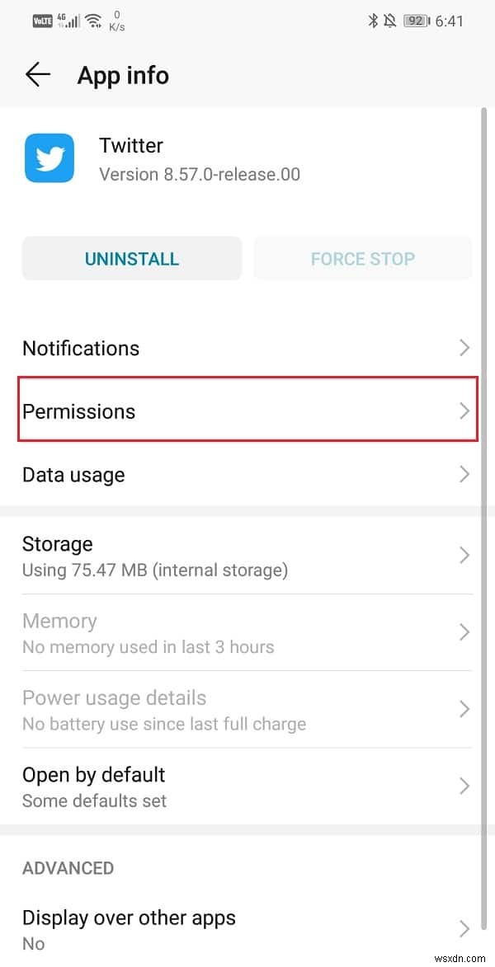
Task: Open Power usage details row
Action: 247,710
